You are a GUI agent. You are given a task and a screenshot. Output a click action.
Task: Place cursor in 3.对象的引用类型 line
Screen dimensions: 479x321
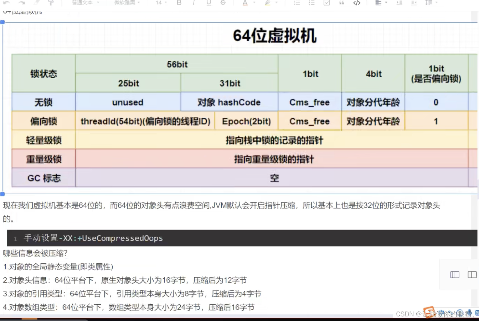point(132,294)
